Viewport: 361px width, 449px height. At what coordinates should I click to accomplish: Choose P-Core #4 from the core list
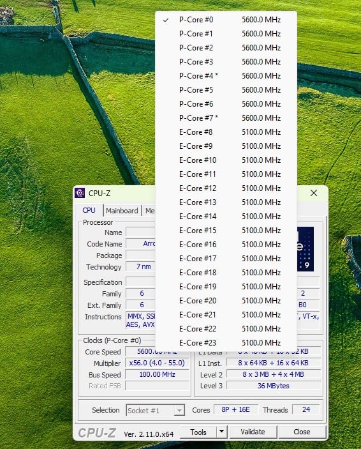point(226,75)
